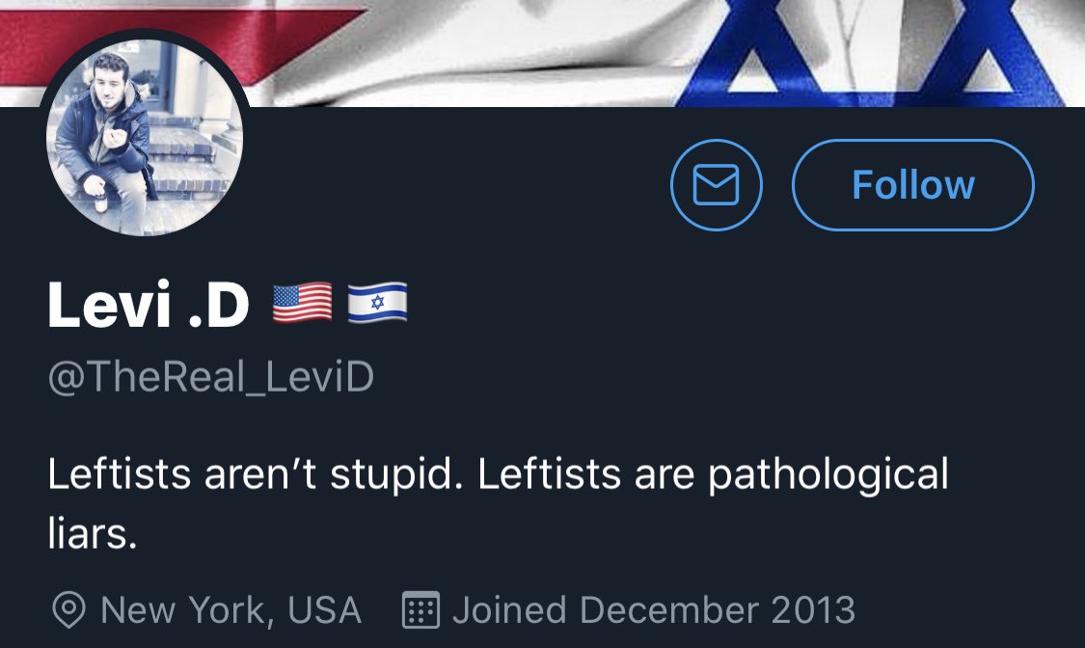Select the display name Levi .D
Viewport: 1085px width, 648px height.
[149, 305]
